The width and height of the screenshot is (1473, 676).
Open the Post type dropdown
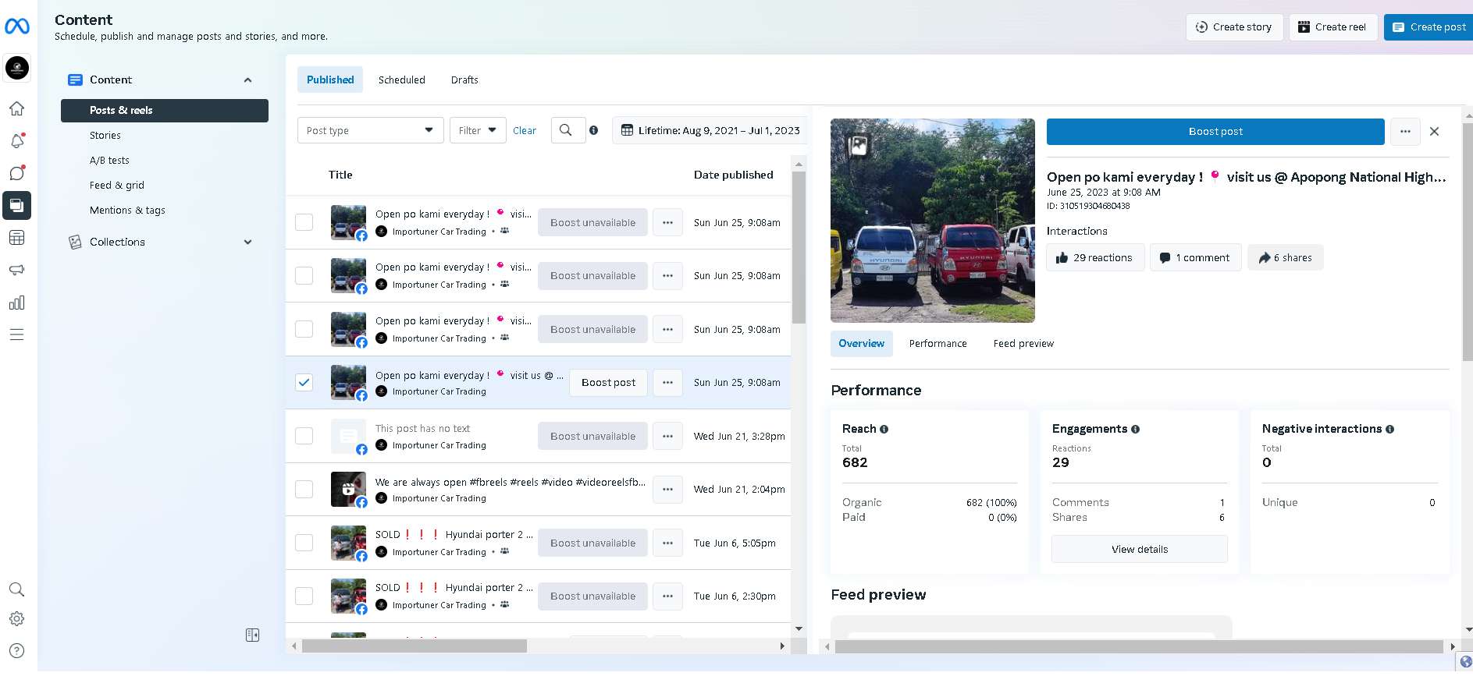pyautogui.click(x=371, y=130)
